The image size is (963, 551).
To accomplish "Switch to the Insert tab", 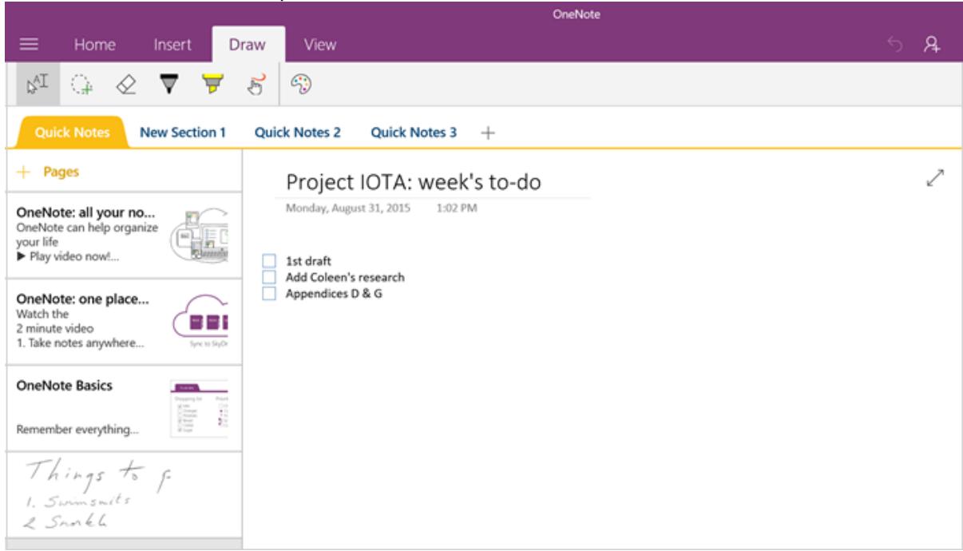I will (x=172, y=46).
